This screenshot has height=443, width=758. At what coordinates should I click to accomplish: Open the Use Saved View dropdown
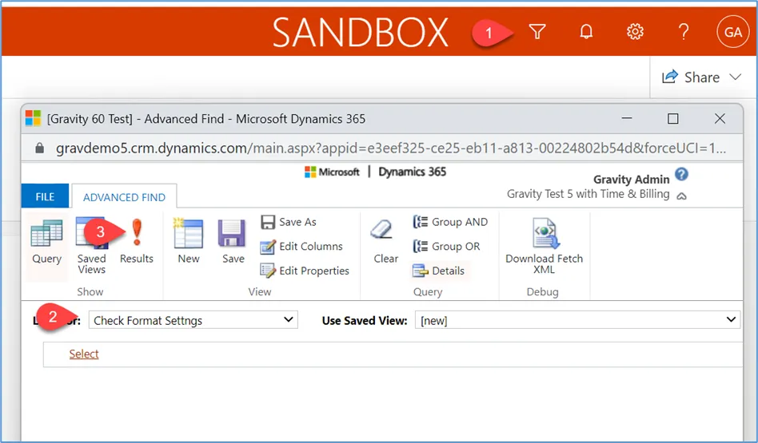[577, 320]
